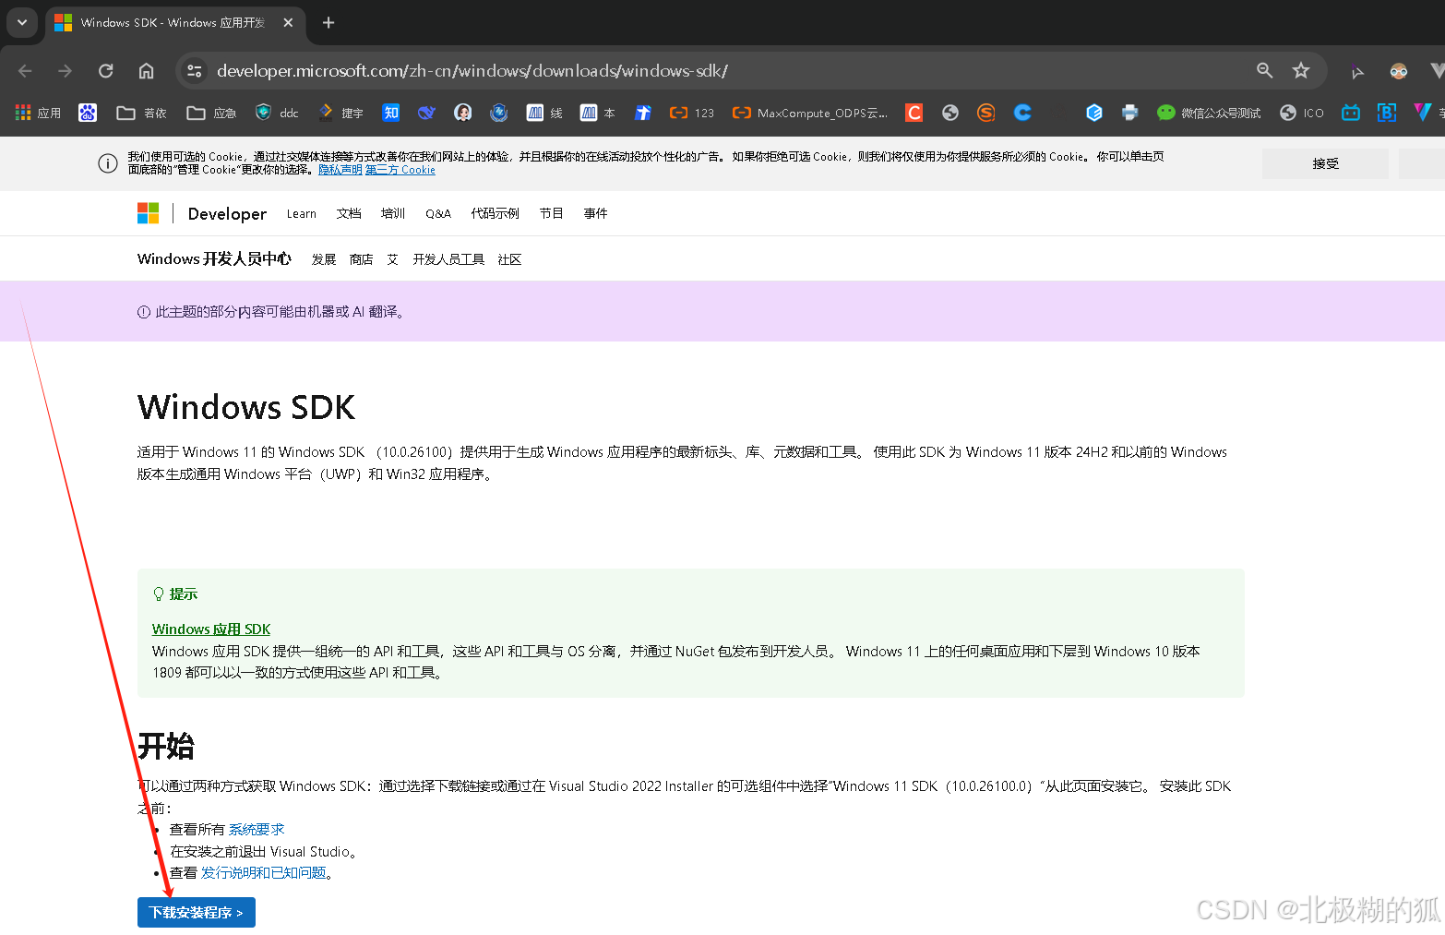
Task: Open the 发行说明和已知问题 link
Action: (x=264, y=872)
